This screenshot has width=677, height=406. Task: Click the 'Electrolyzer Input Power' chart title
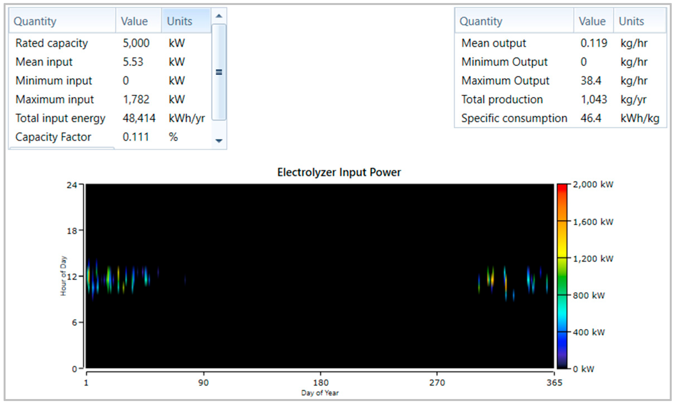(339, 172)
